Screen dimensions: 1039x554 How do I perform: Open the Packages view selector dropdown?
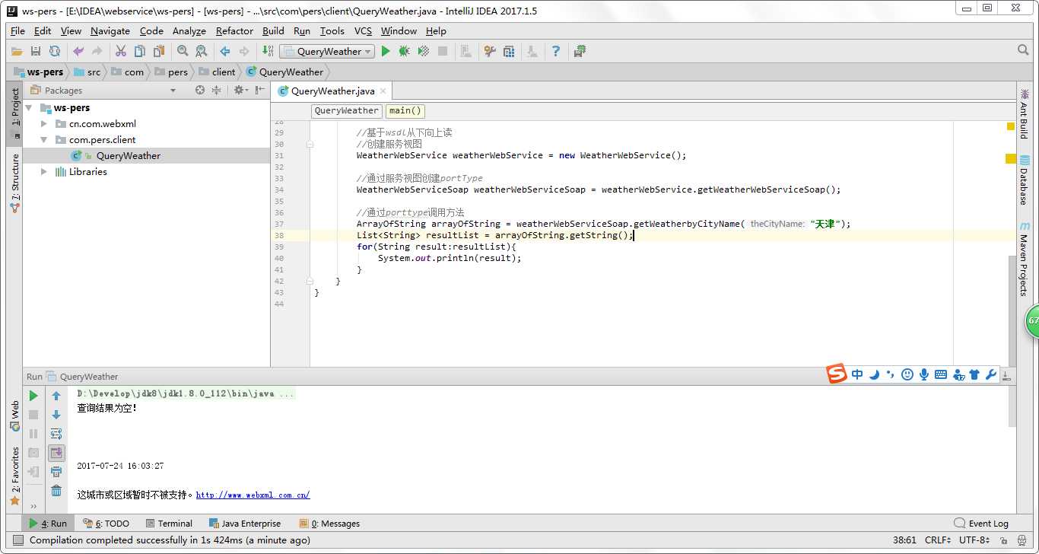coord(173,91)
